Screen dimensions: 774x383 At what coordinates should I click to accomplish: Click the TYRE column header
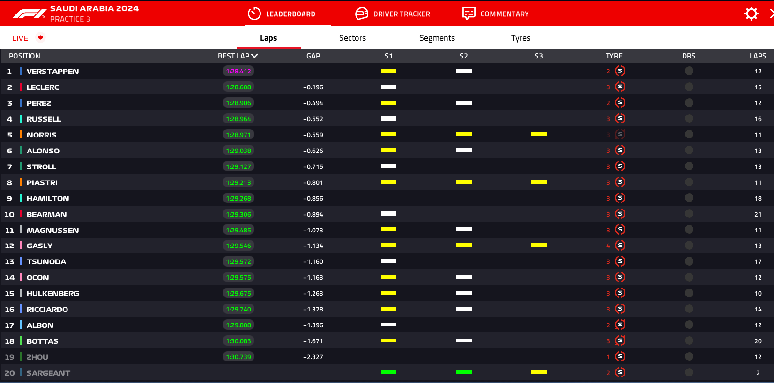[614, 56]
